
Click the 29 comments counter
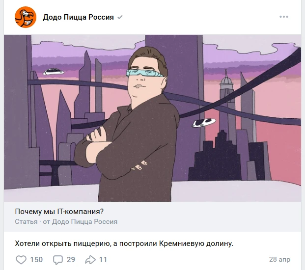(x=71, y=260)
